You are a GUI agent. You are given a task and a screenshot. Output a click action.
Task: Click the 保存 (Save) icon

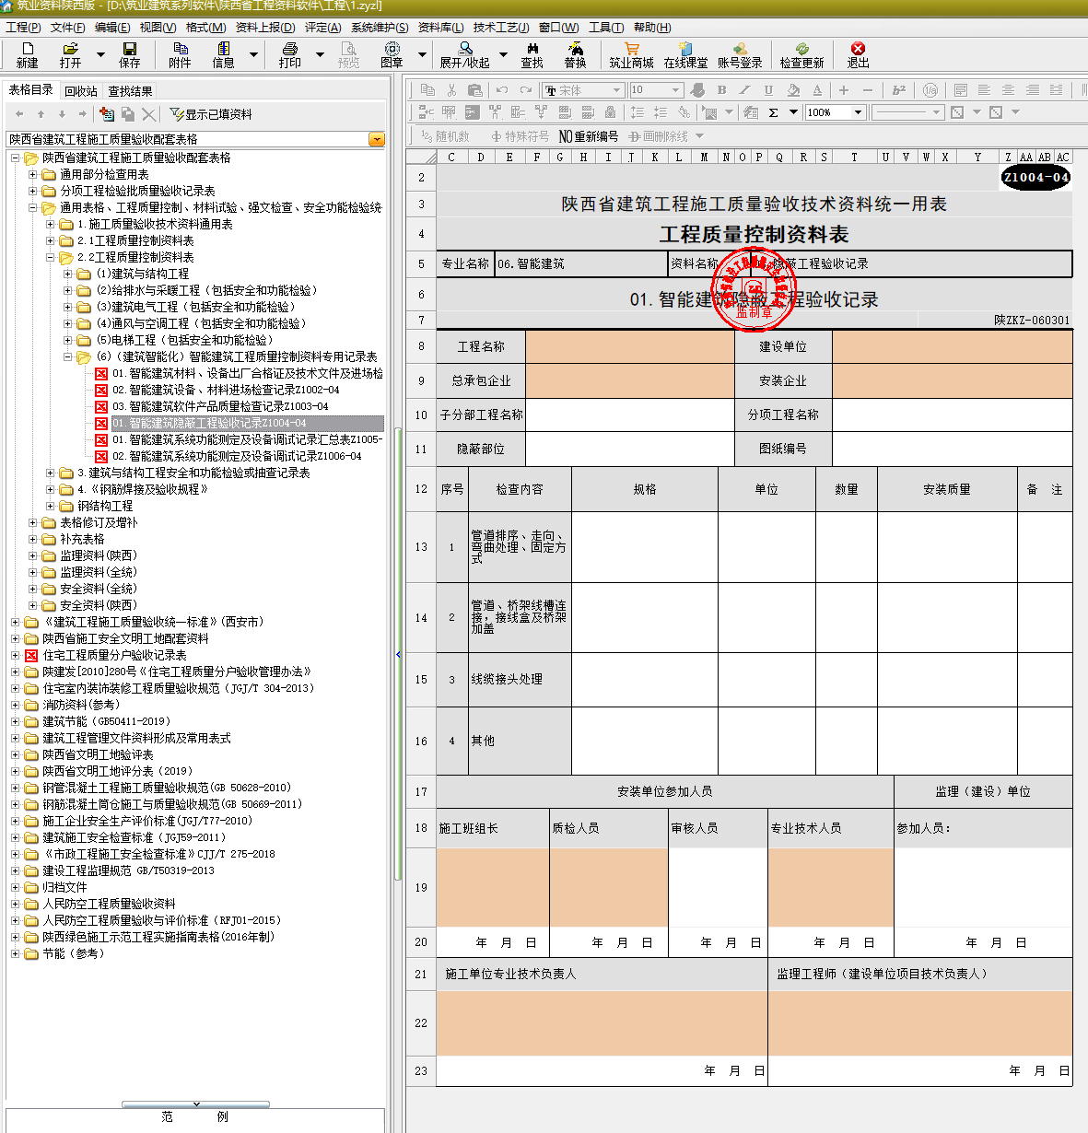129,54
